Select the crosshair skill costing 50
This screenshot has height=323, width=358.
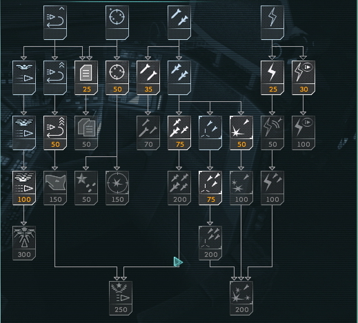click(x=117, y=78)
